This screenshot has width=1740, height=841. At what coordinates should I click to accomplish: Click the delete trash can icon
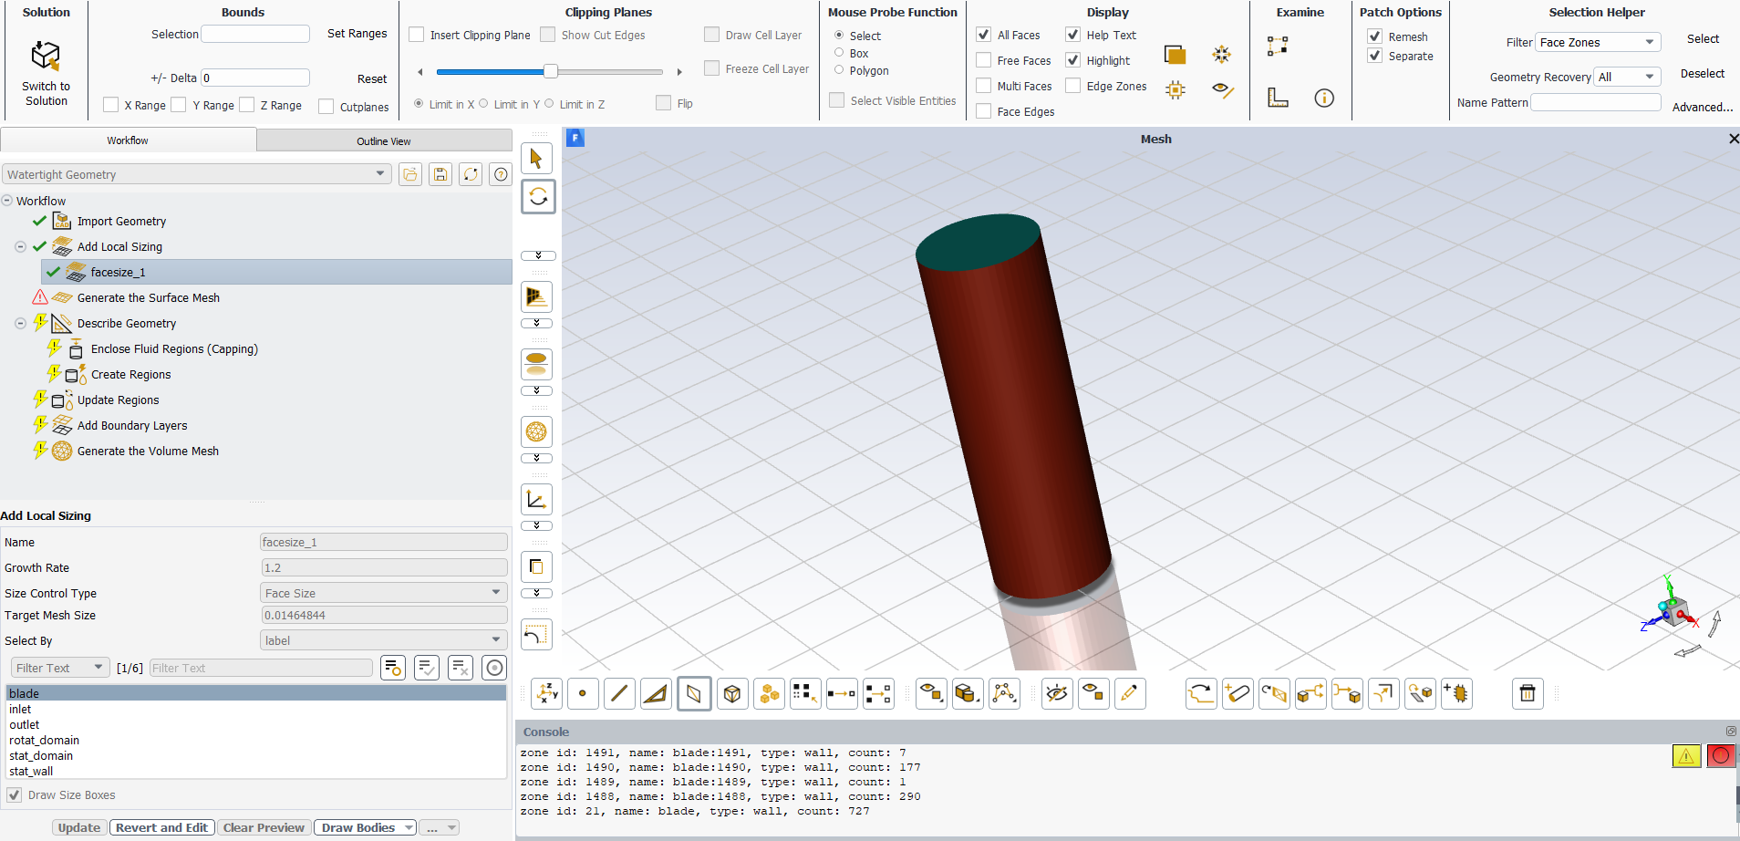pyautogui.click(x=1528, y=694)
